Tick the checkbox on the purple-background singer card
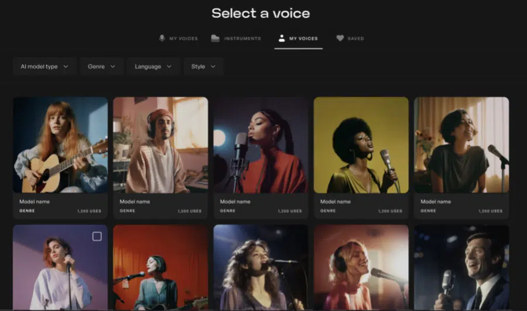This screenshot has height=311, width=527. (97, 237)
